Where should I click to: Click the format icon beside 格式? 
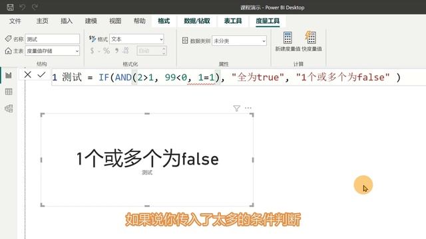coord(93,39)
